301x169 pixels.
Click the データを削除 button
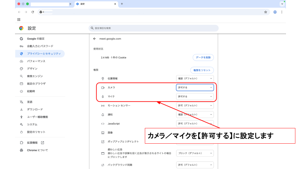pyautogui.click(x=203, y=58)
